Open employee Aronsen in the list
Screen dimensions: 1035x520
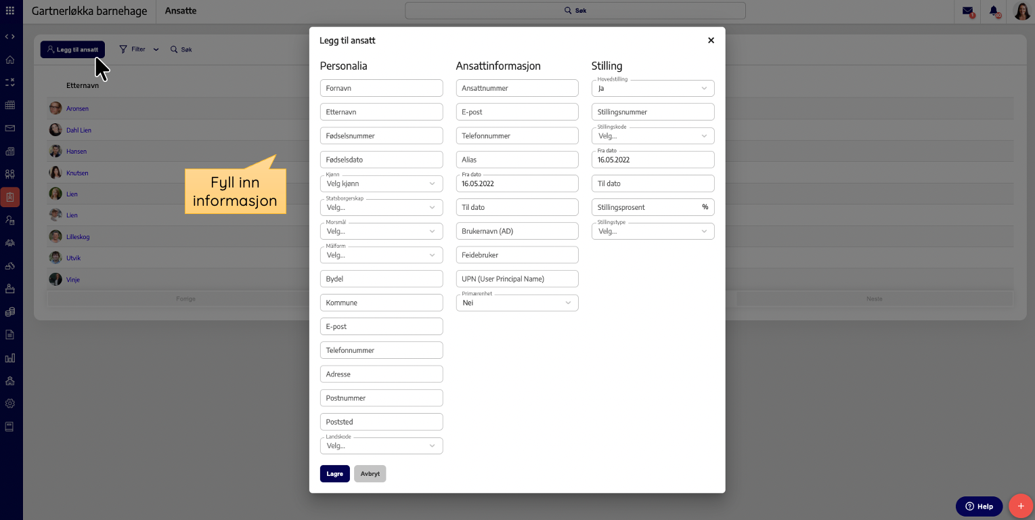tap(77, 108)
